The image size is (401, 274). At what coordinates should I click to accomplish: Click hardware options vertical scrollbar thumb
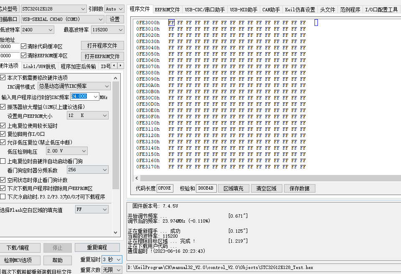click(x=116, y=136)
